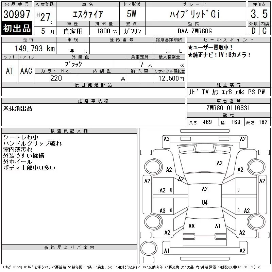
Task: Click the note ボディ上部小U多い
Action: tap(29, 168)
